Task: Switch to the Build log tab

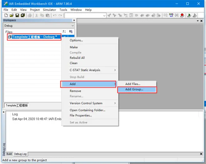Action: [9, 154]
